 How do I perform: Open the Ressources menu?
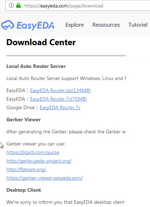[x=106, y=25]
